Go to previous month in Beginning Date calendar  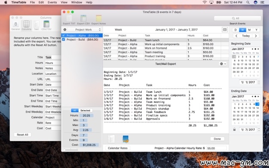coord(252,49)
